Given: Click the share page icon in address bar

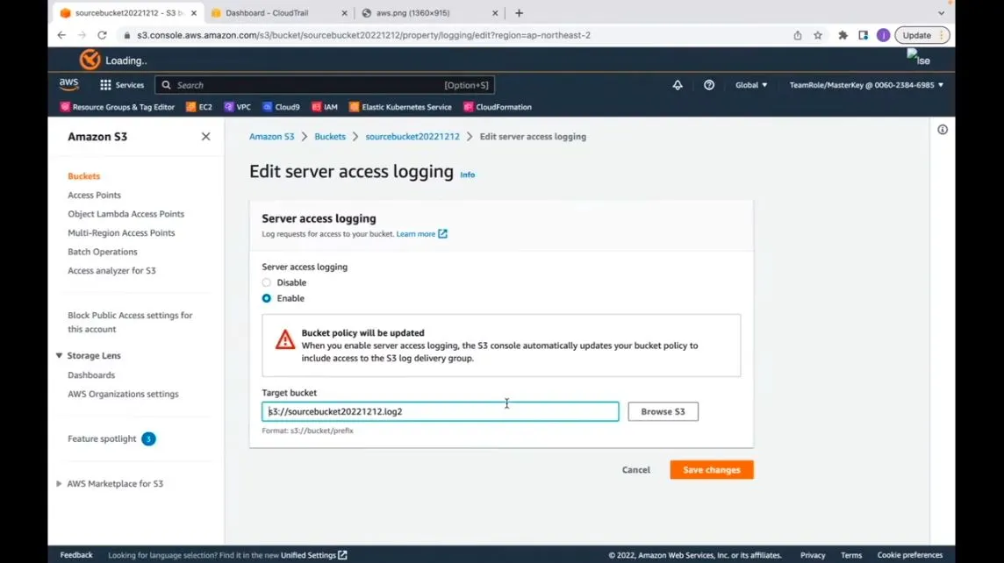Looking at the screenshot, I should pos(798,35).
